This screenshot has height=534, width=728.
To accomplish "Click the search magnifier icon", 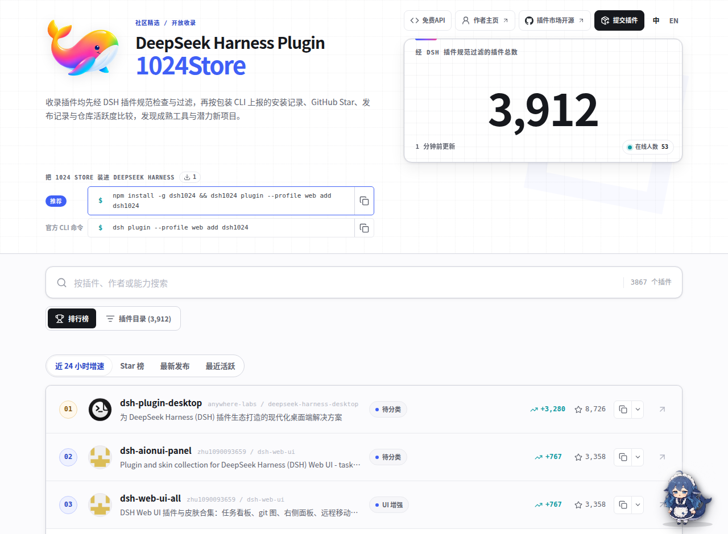I will point(61,283).
